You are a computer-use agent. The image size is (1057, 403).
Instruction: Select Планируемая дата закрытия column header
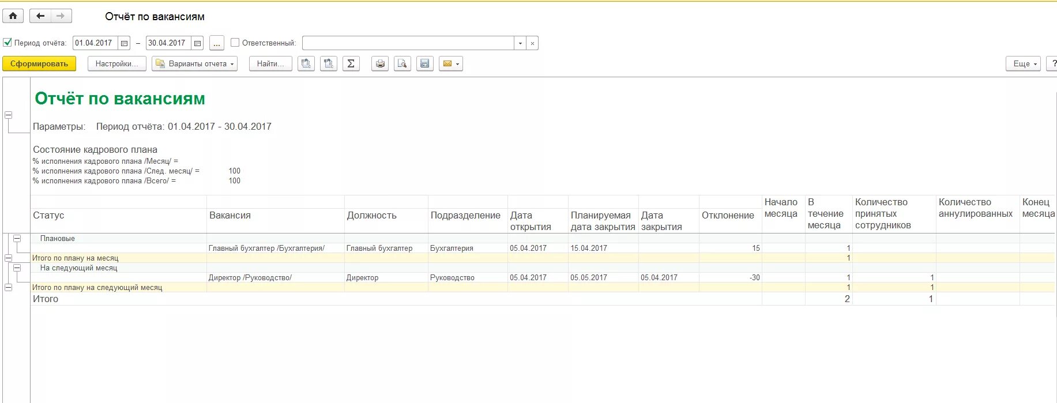click(x=603, y=221)
